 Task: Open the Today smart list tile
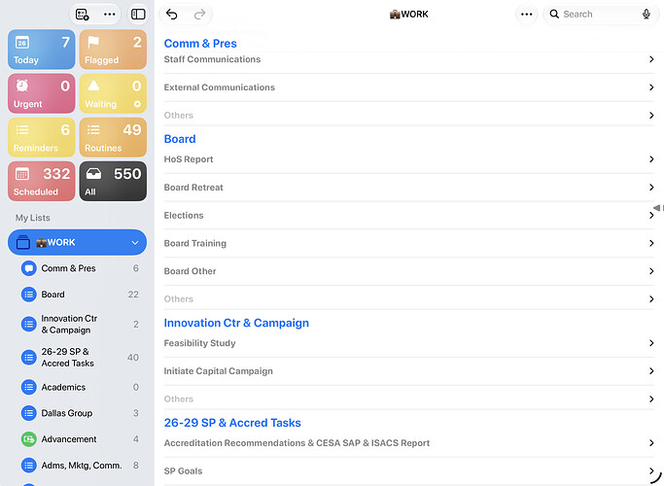42,50
